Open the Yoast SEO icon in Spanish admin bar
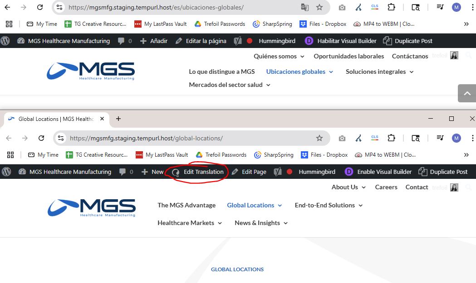The width and height of the screenshot is (476, 283). click(x=238, y=41)
